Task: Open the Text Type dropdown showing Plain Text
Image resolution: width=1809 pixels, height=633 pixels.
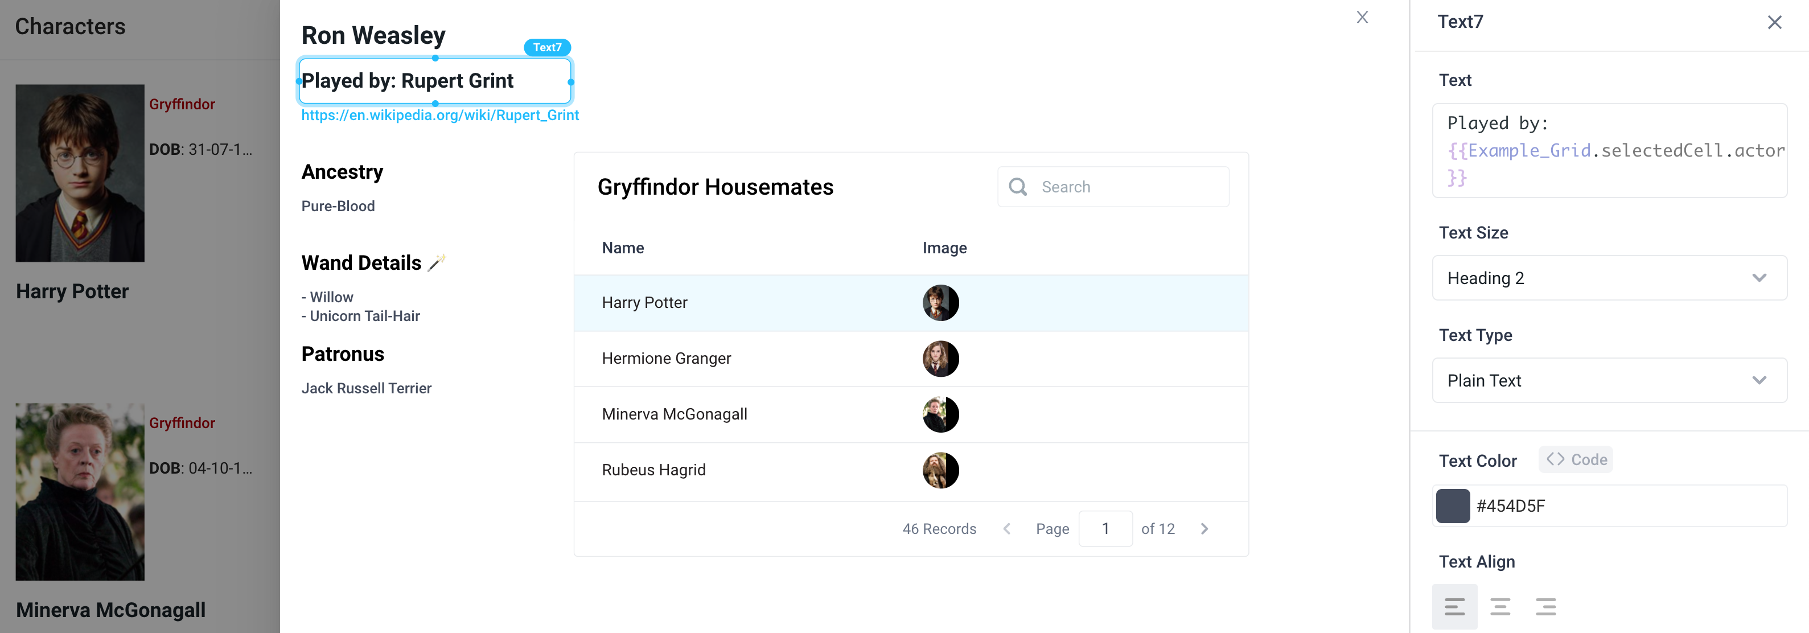Action: pyautogui.click(x=1609, y=380)
